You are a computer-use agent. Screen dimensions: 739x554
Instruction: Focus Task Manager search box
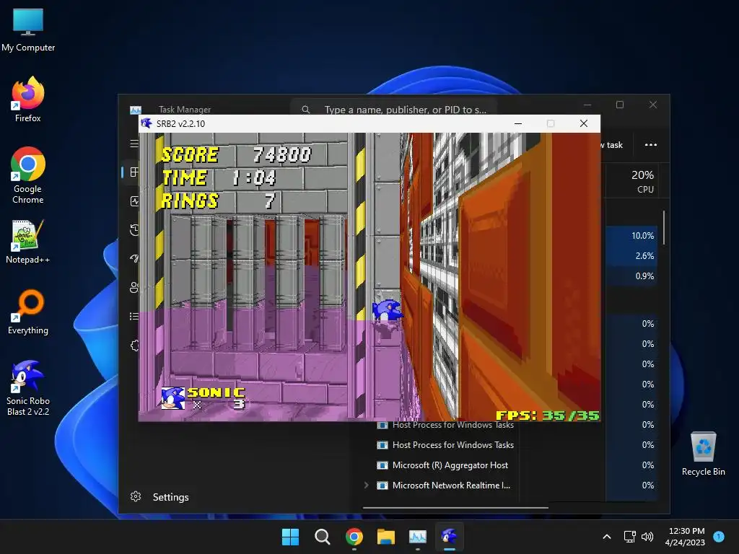tap(394, 110)
